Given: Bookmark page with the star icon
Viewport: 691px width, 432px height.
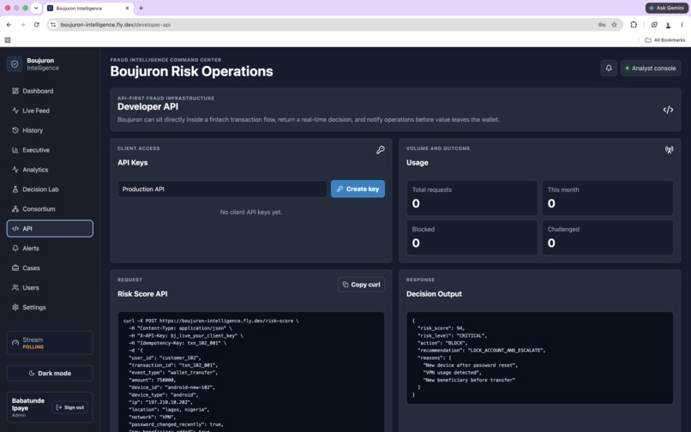Looking at the screenshot, I should [x=615, y=25].
